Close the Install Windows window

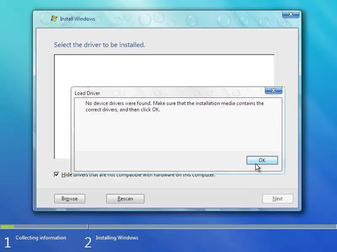pos(291,14)
